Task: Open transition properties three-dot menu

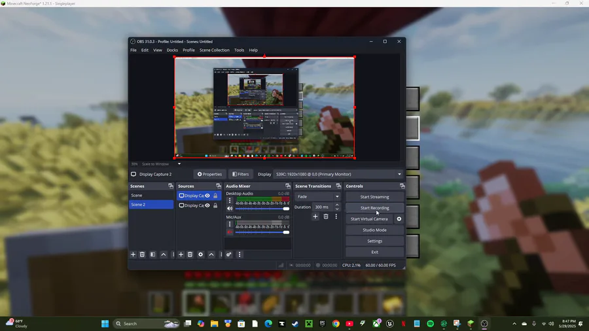Action: (336, 217)
